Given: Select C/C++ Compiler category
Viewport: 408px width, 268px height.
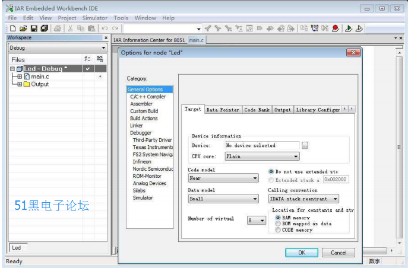Looking at the screenshot, I should (x=148, y=97).
